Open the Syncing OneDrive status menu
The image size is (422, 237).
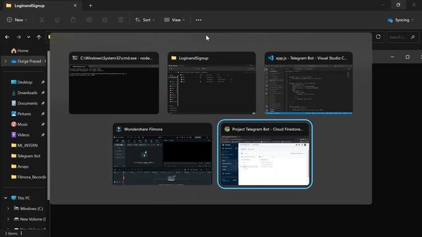point(400,20)
